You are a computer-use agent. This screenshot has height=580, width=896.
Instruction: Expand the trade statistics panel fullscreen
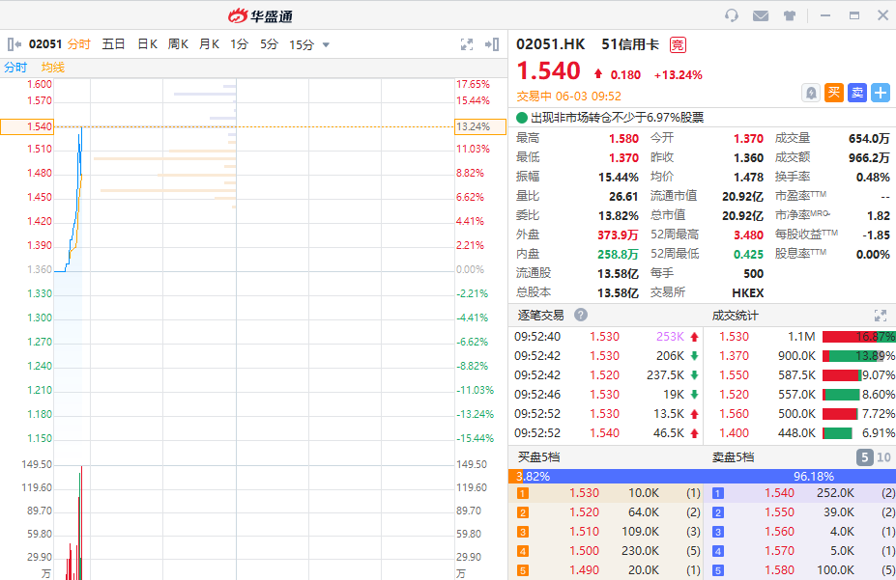880,316
